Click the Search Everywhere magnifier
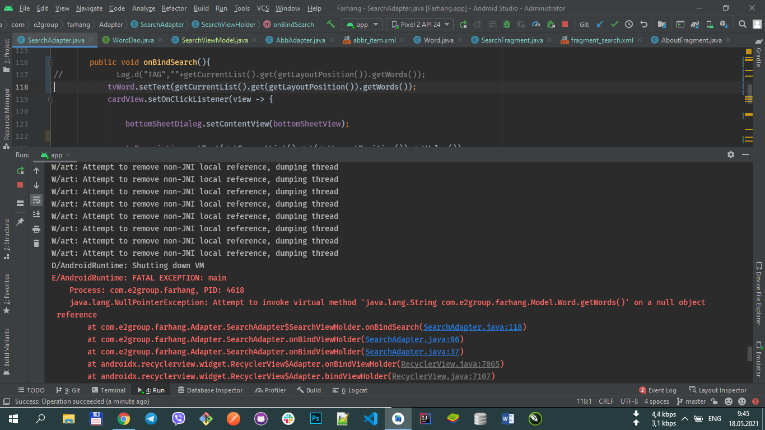765x430 pixels. point(742,24)
